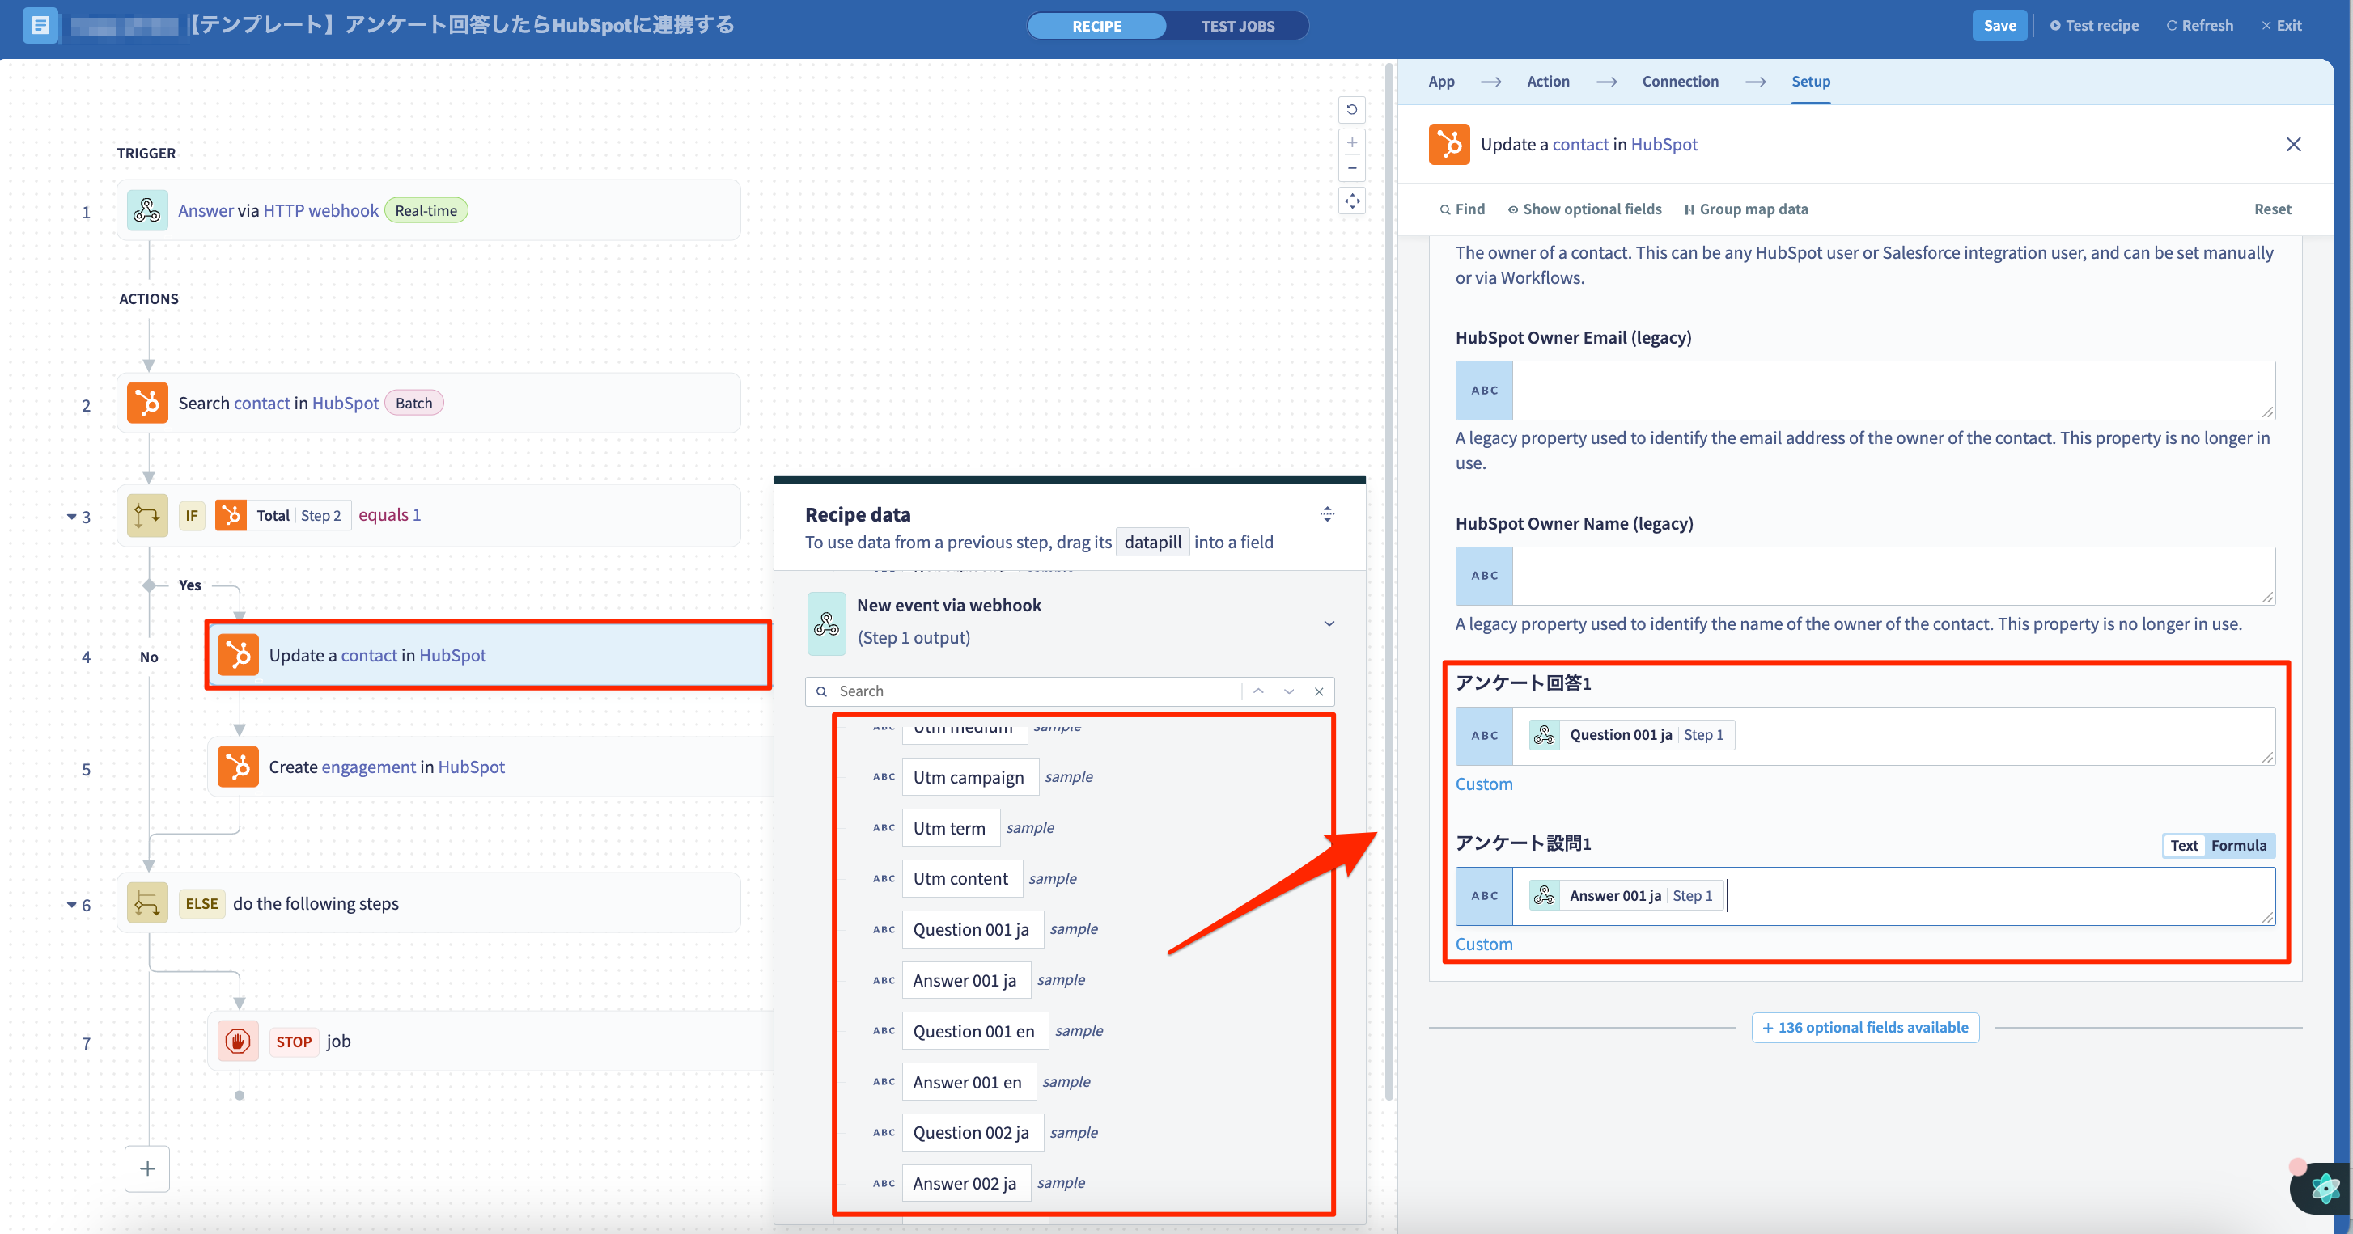Close the Update a contact setup panel
The image size is (2353, 1234).
(2294, 144)
